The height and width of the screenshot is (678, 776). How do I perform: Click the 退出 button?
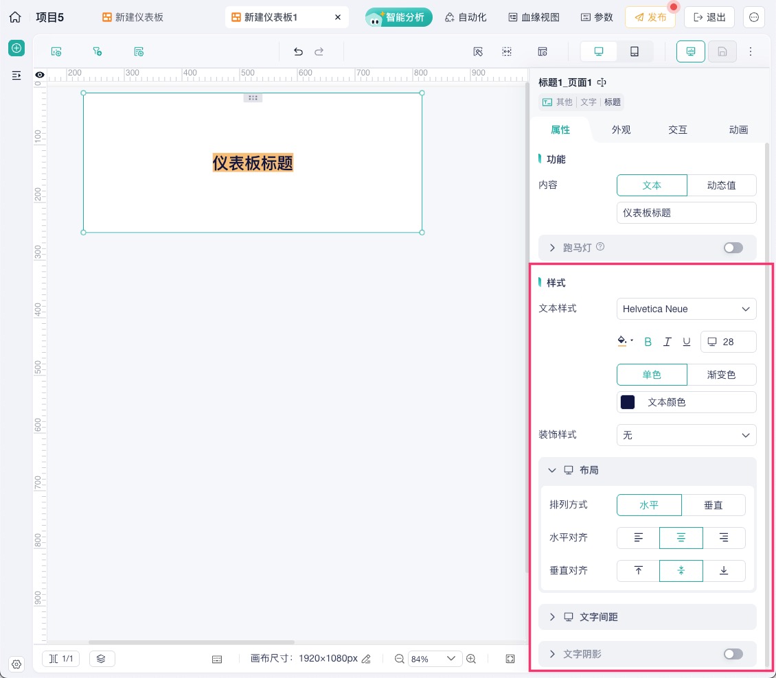click(x=709, y=17)
